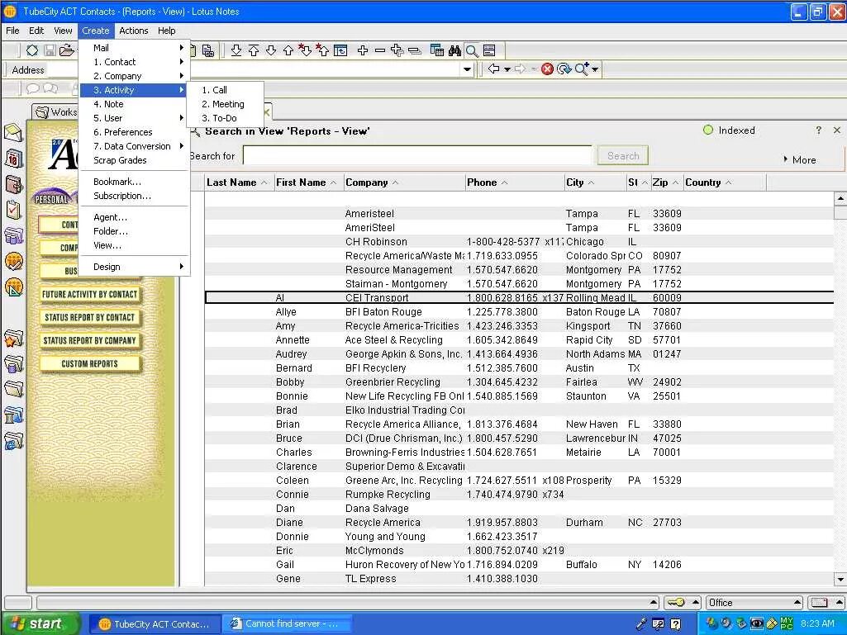The width and height of the screenshot is (847, 635).
Task: Click into the Search for text field
Action: 417,155
